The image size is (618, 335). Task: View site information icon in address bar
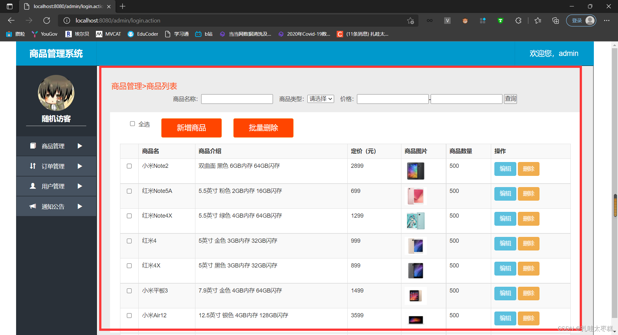[67, 21]
